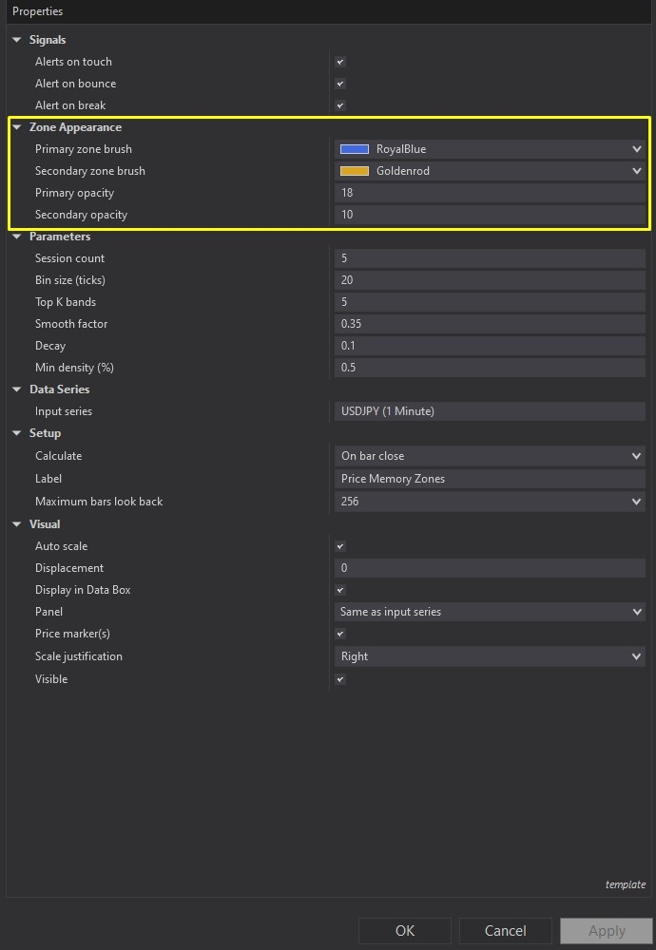
Task: Open Primary zone brush dropdown
Action: pyautogui.click(x=636, y=149)
